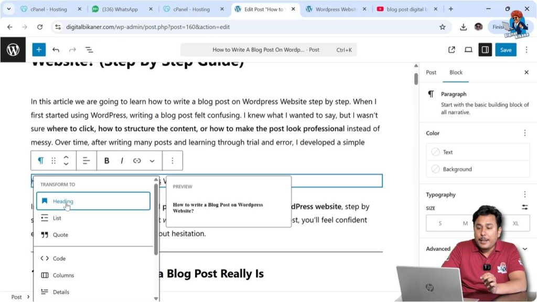
Task: Open the preview in new tab icon
Action: point(452,49)
